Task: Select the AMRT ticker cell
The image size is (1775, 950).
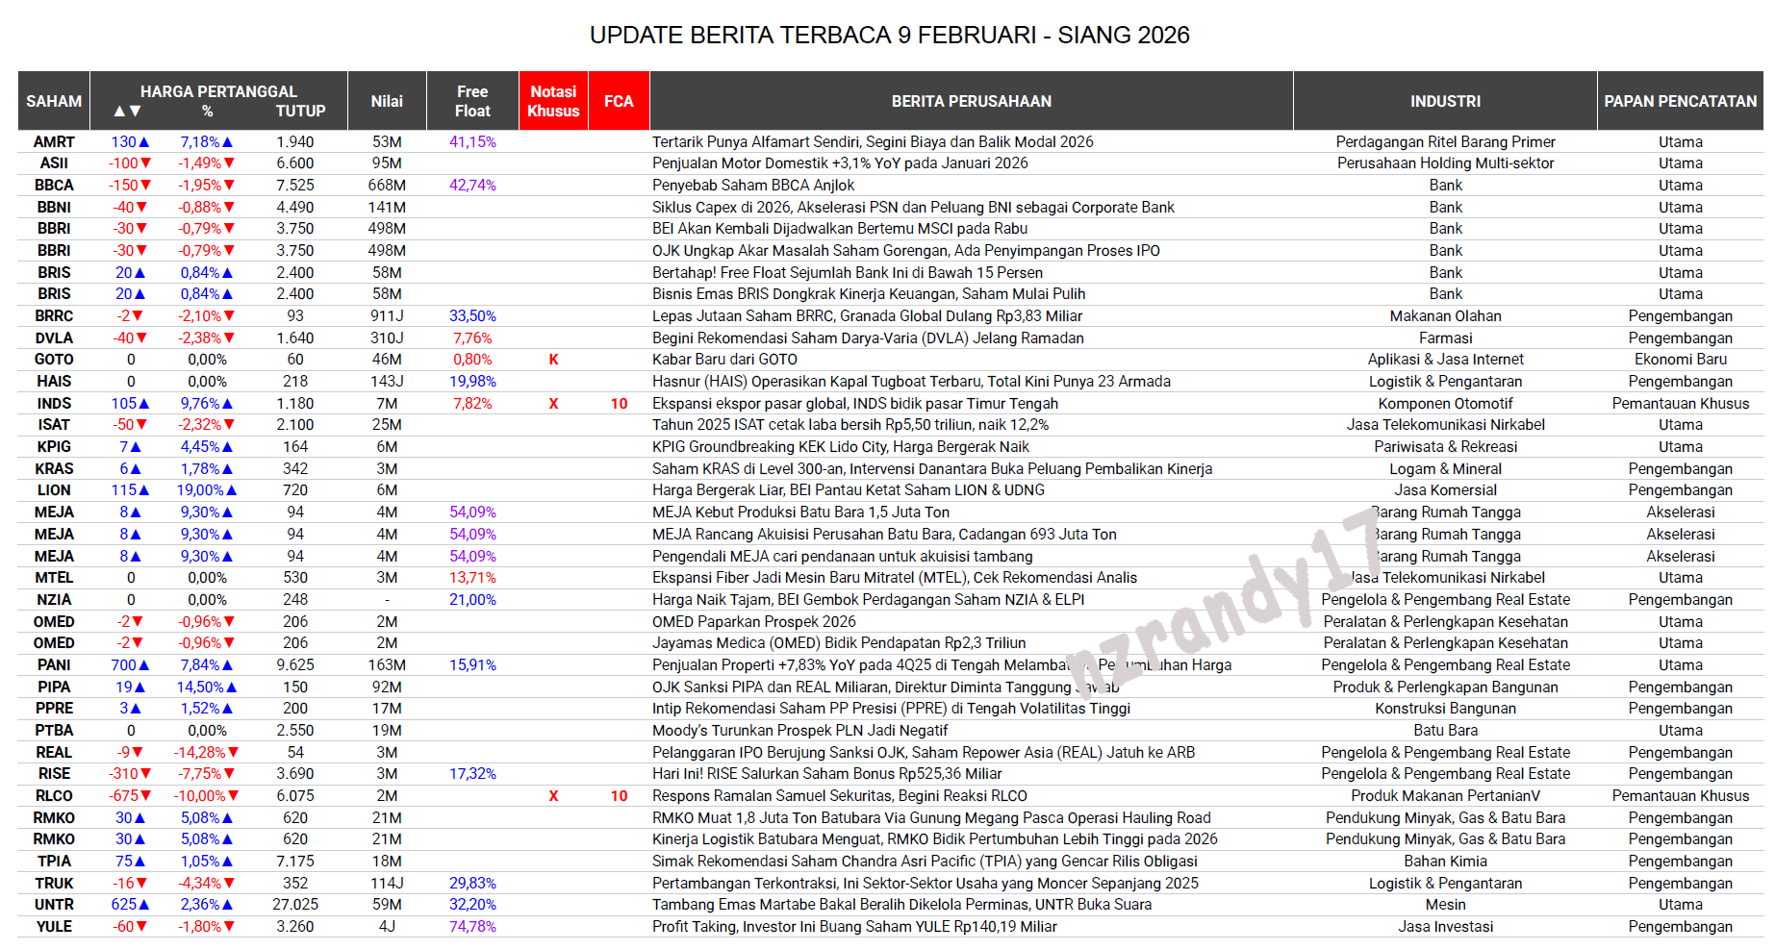Action: [54, 142]
